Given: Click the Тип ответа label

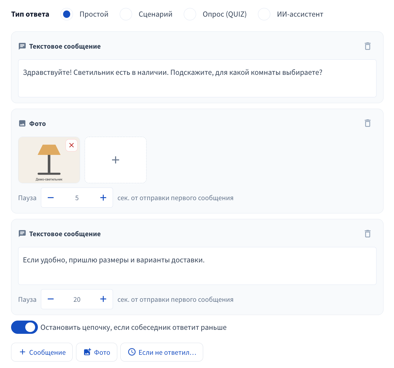Looking at the screenshot, I should click(x=30, y=14).
